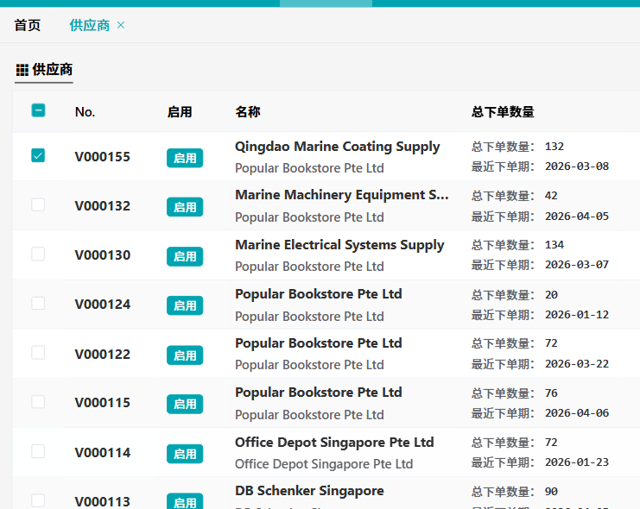Click the 启用 status badge for V000155

point(185,158)
